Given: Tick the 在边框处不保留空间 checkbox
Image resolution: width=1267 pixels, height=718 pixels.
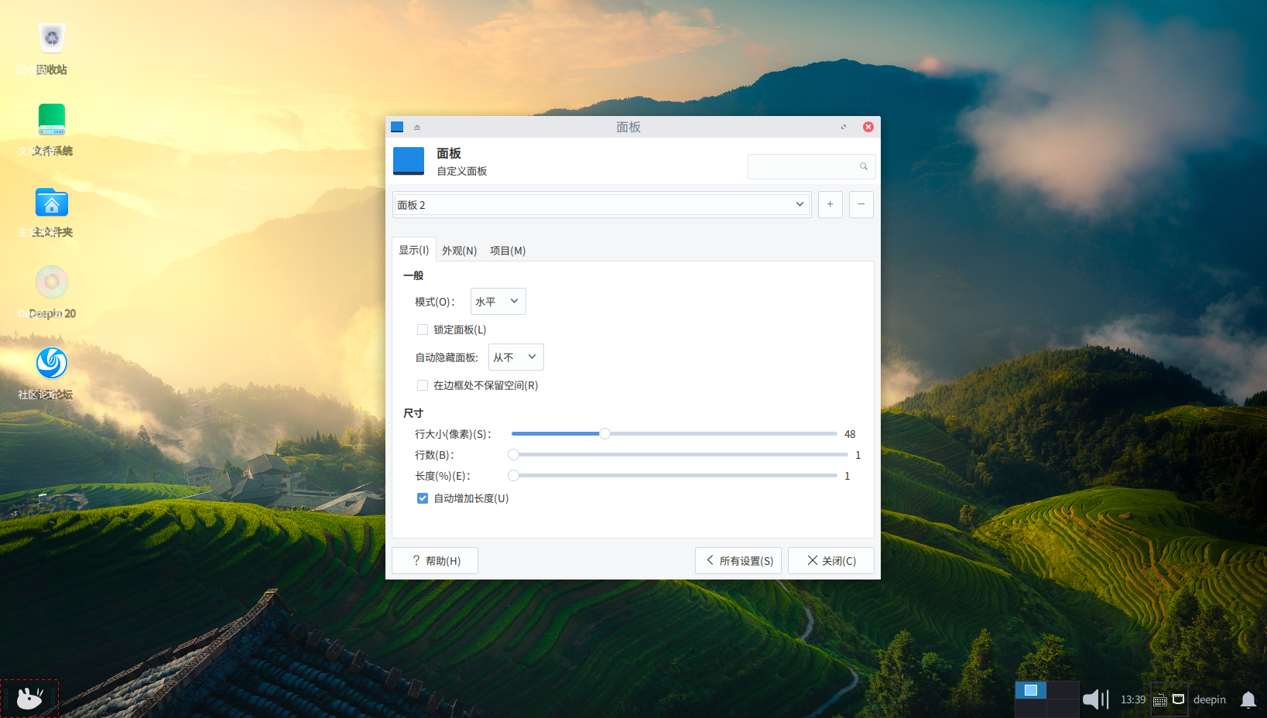Looking at the screenshot, I should coord(423,385).
